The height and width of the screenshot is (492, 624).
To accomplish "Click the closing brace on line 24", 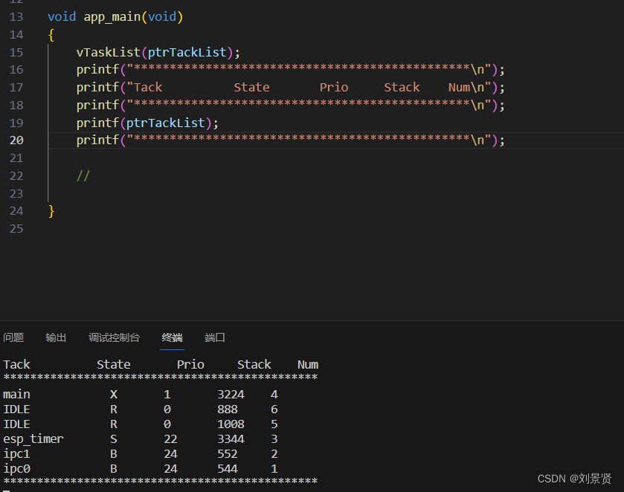I will coord(50,210).
